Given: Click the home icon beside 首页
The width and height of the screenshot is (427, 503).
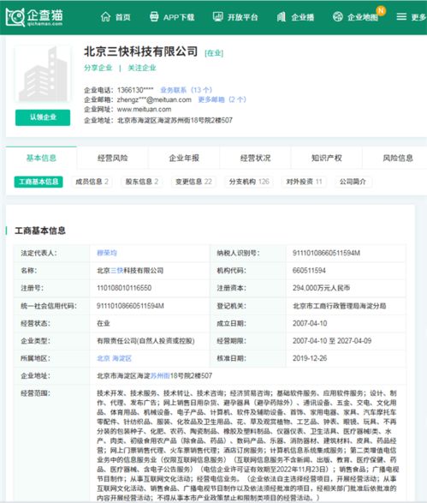Looking at the screenshot, I should coord(105,16).
